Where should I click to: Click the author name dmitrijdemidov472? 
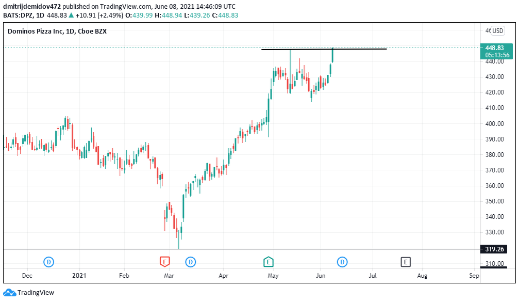coord(32,6)
